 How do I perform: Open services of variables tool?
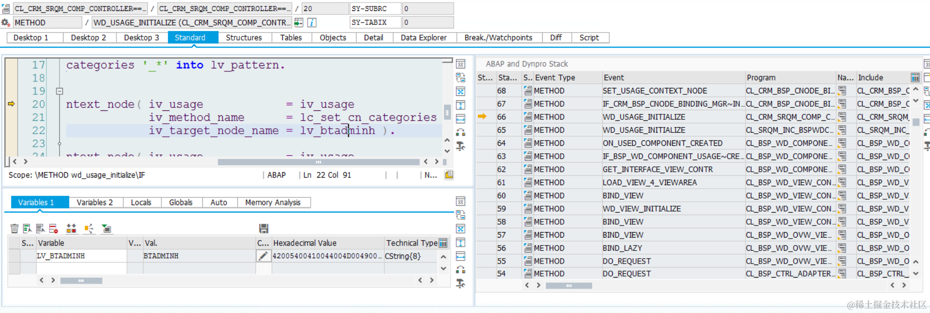click(461, 283)
